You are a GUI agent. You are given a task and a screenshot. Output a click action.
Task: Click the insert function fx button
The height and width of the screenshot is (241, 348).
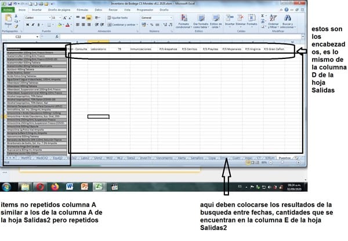click(57, 37)
